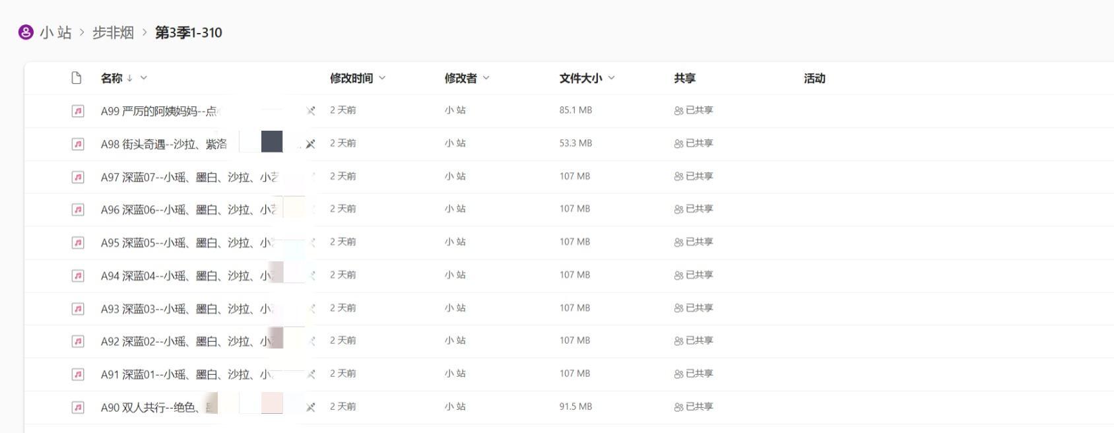Click the audio file icon for A98
The width and height of the screenshot is (1114, 433).
pyautogui.click(x=78, y=144)
